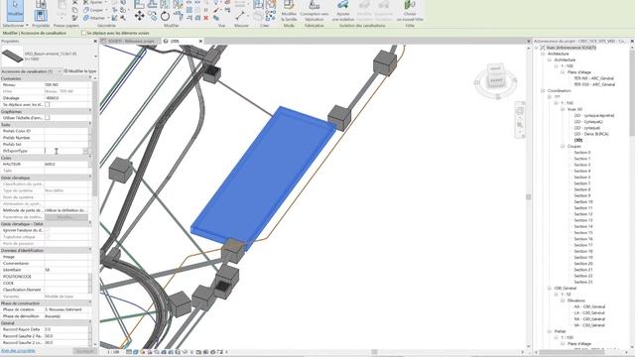The width and height of the screenshot is (635, 357).
Task: Click Modifier le type button
Action: pyautogui.click(x=80, y=71)
